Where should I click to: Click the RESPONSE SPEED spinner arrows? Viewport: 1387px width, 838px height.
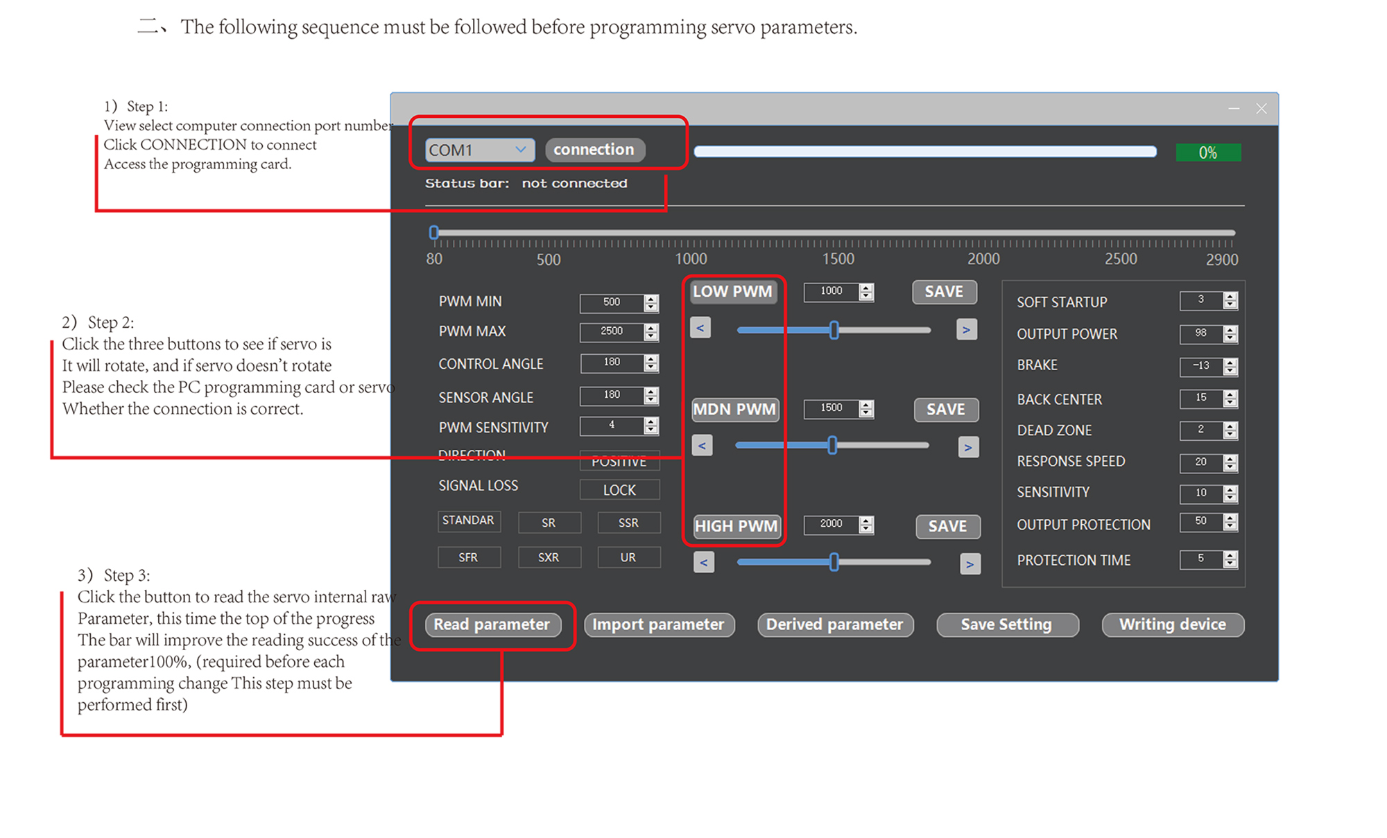pyautogui.click(x=1230, y=462)
